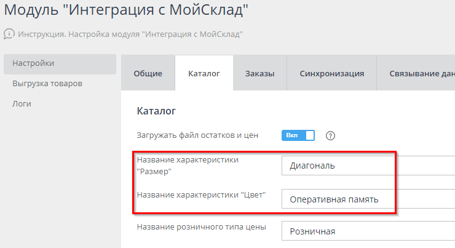The width and height of the screenshot is (455, 248).
Task: Click the instruction hint icon beside the link
Action: point(9,34)
